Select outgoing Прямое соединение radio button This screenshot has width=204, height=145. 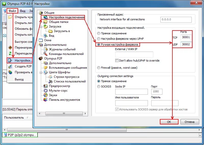point(99,81)
